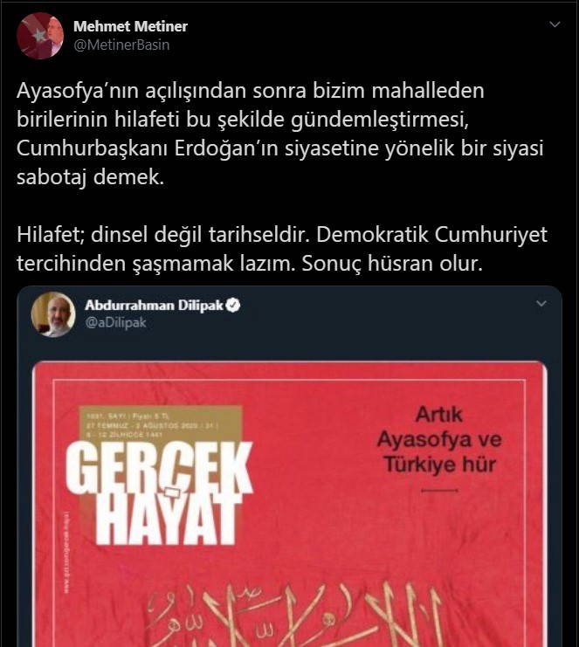Expand the options chevron on Metiner's tweet

[555, 24]
